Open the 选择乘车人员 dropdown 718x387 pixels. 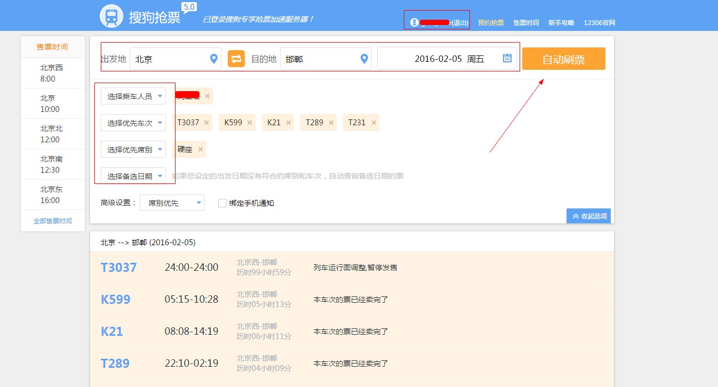(x=133, y=96)
